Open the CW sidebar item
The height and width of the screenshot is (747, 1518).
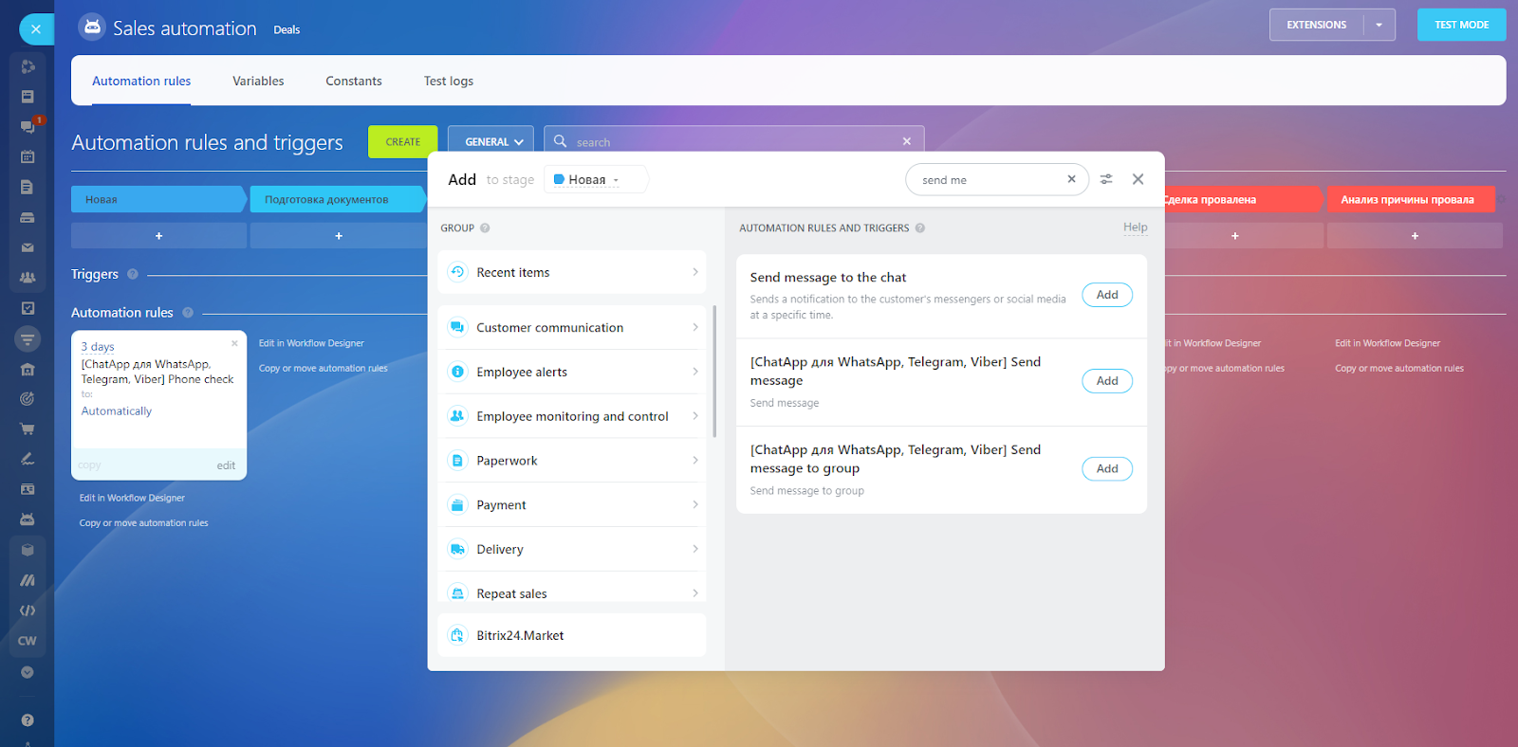[28, 641]
